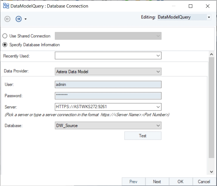Expand the Editing DataModelQuery dropdown

point(209,17)
